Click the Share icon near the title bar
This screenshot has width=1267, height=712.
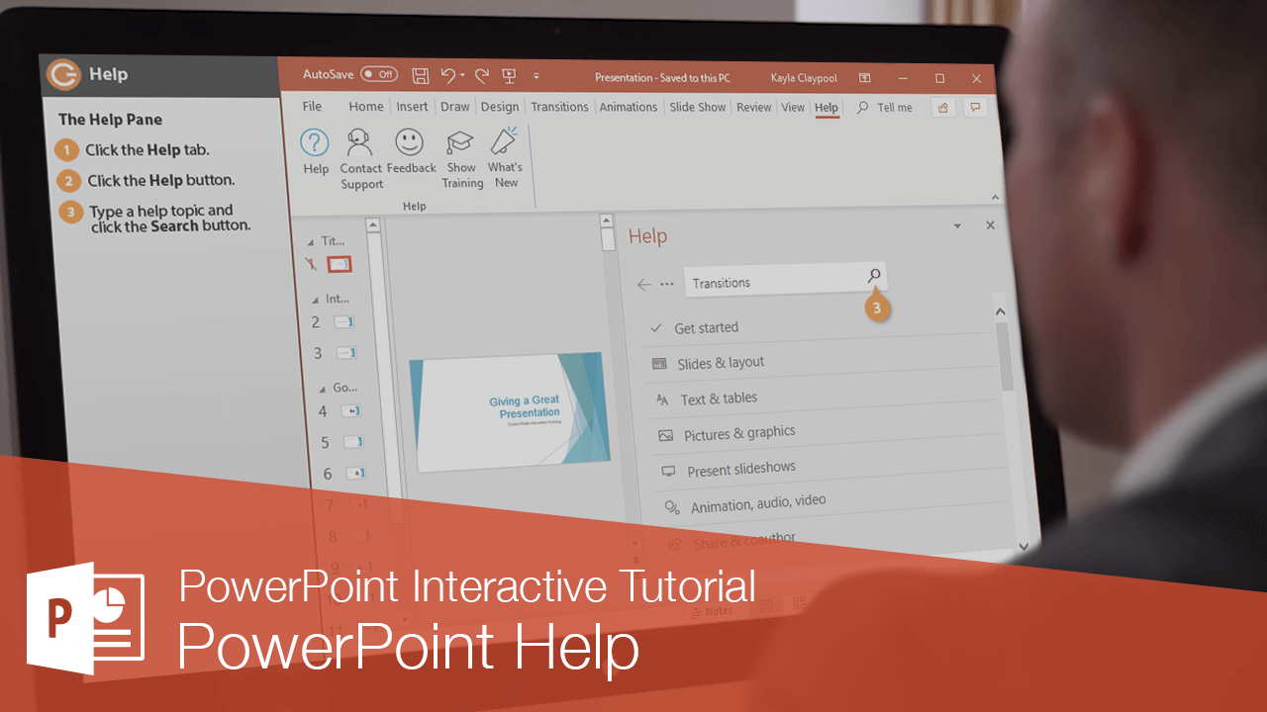[x=941, y=107]
